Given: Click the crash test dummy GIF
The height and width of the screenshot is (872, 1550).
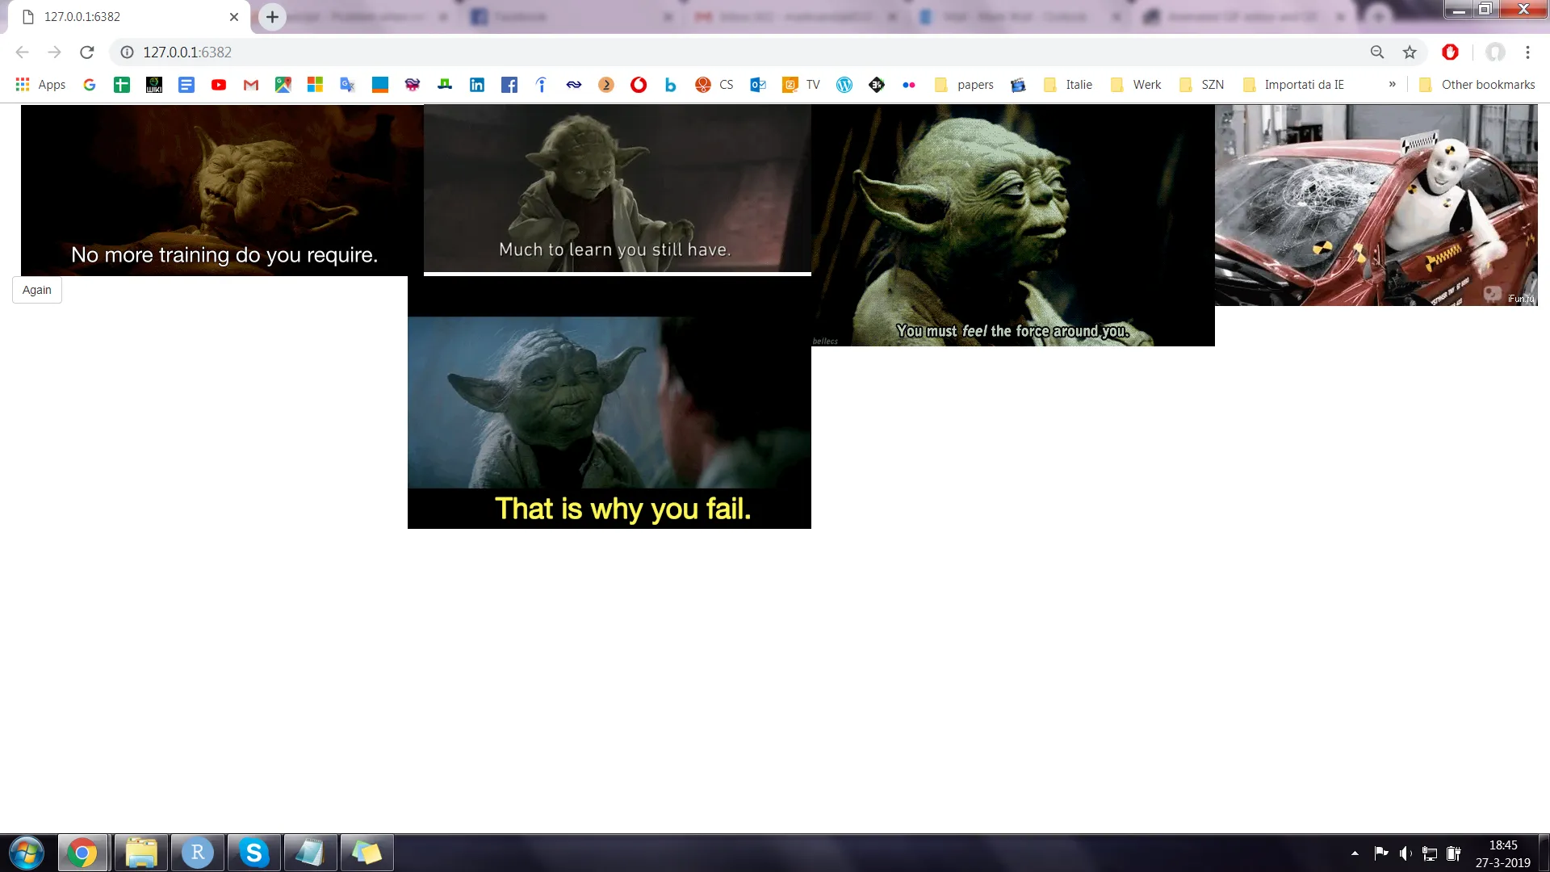Looking at the screenshot, I should point(1376,205).
